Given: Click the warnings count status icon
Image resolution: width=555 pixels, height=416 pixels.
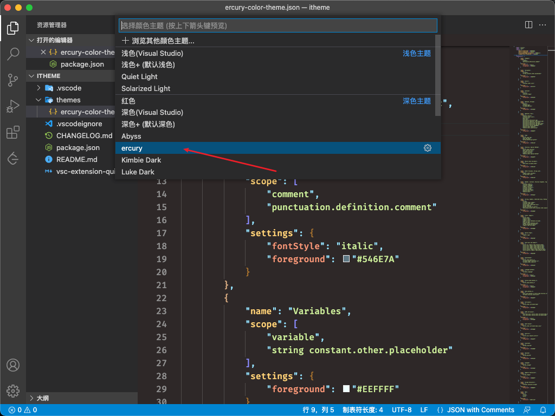Looking at the screenshot, I should coord(30,410).
